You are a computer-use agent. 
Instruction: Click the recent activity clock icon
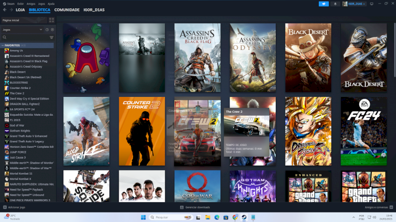pyautogui.click(x=47, y=30)
